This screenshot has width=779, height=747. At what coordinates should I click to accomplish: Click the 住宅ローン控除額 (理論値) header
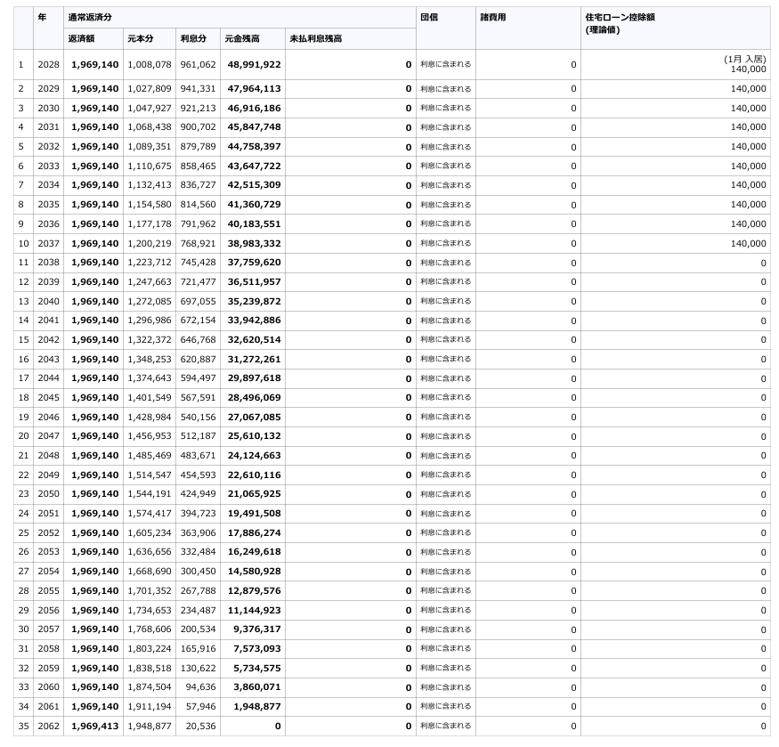[620, 23]
